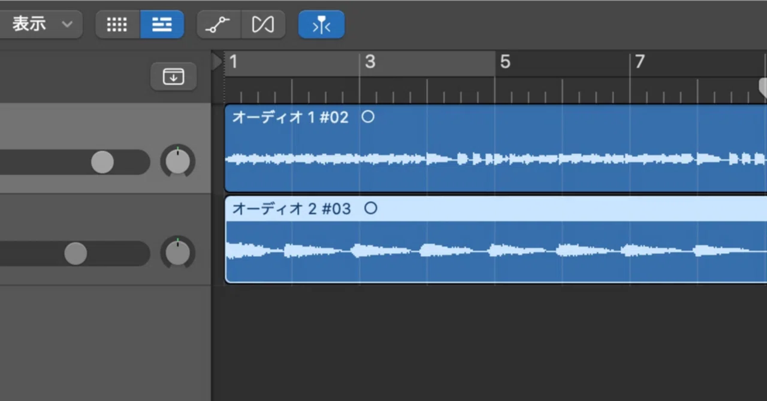Click the playhead start triangle marker
767x401 pixels.
pyautogui.click(x=217, y=62)
